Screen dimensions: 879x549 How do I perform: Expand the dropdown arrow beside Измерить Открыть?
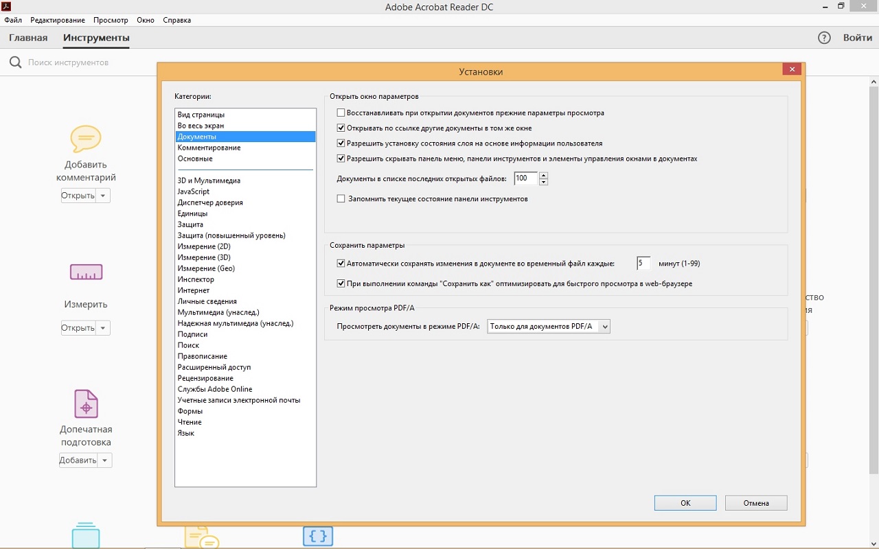point(103,328)
